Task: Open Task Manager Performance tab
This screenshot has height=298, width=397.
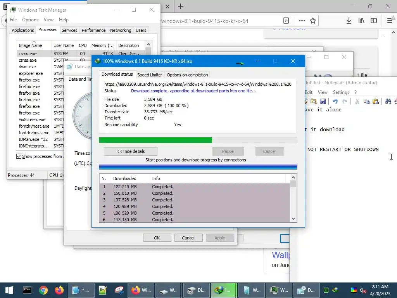Action: 93,30
